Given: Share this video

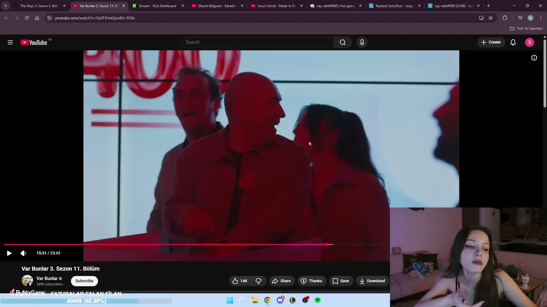Looking at the screenshot, I should pos(281,281).
